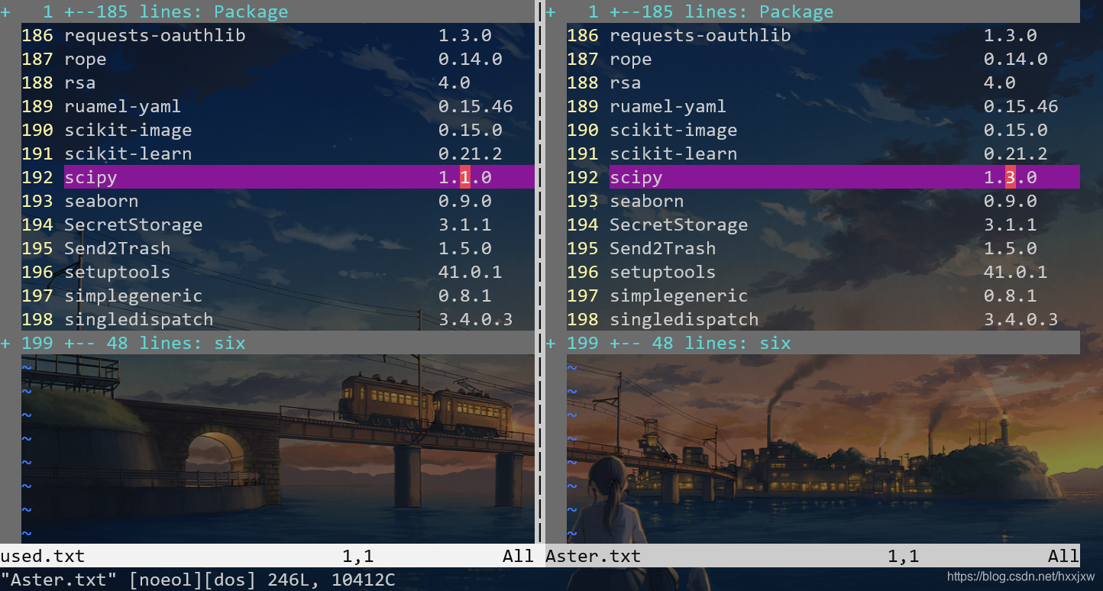Image resolution: width=1103 pixels, height=591 pixels.
Task: Click version 0.15.46 in the right pane
Action: 1021,107
